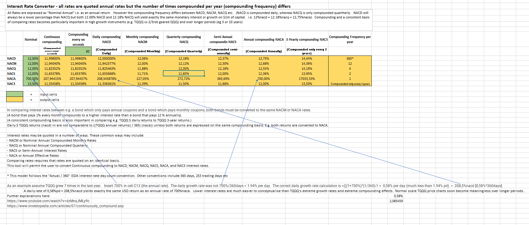Click the 'output cells' legend label
This screenshot has height=225, width=529.
49,100
